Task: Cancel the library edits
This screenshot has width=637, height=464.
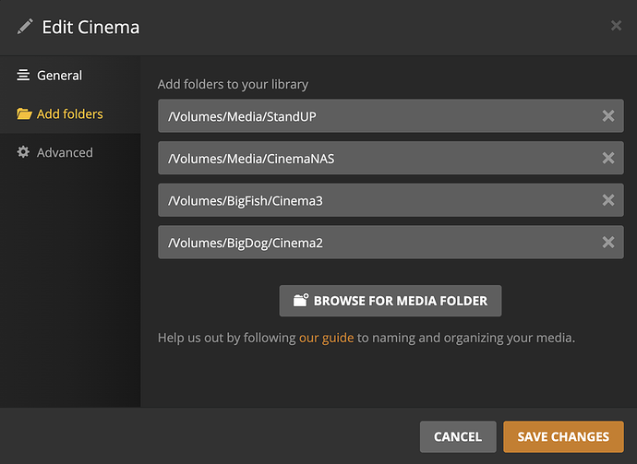Action: click(x=458, y=436)
